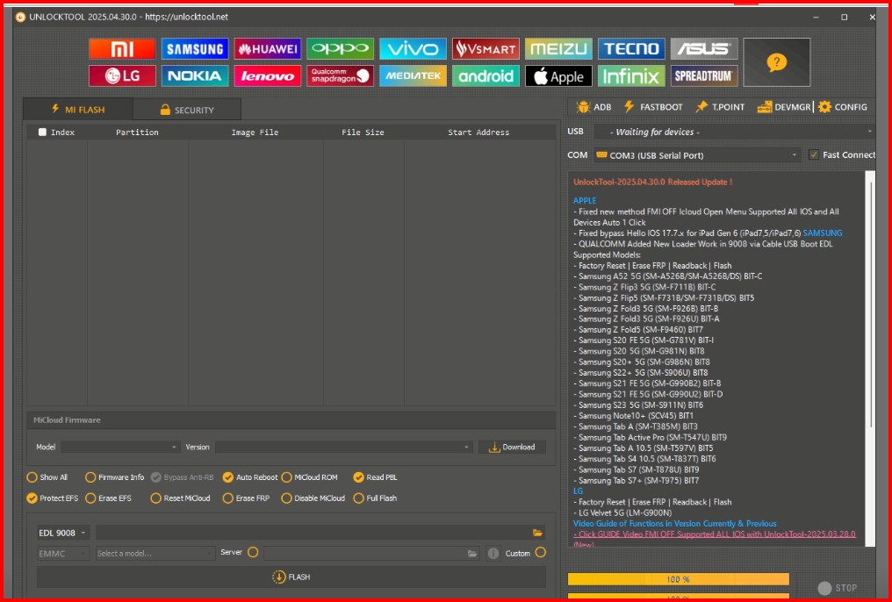Open the ADB tools
This screenshot has height=602, width=892.
click(593, 107)
